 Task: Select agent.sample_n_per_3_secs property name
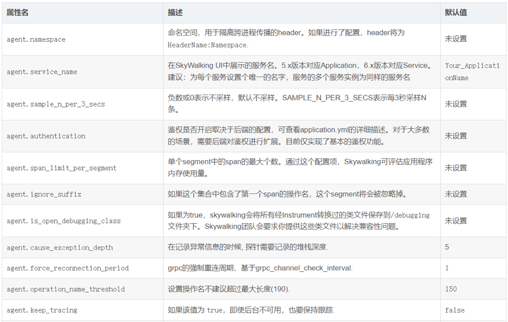tap(55, 104)
